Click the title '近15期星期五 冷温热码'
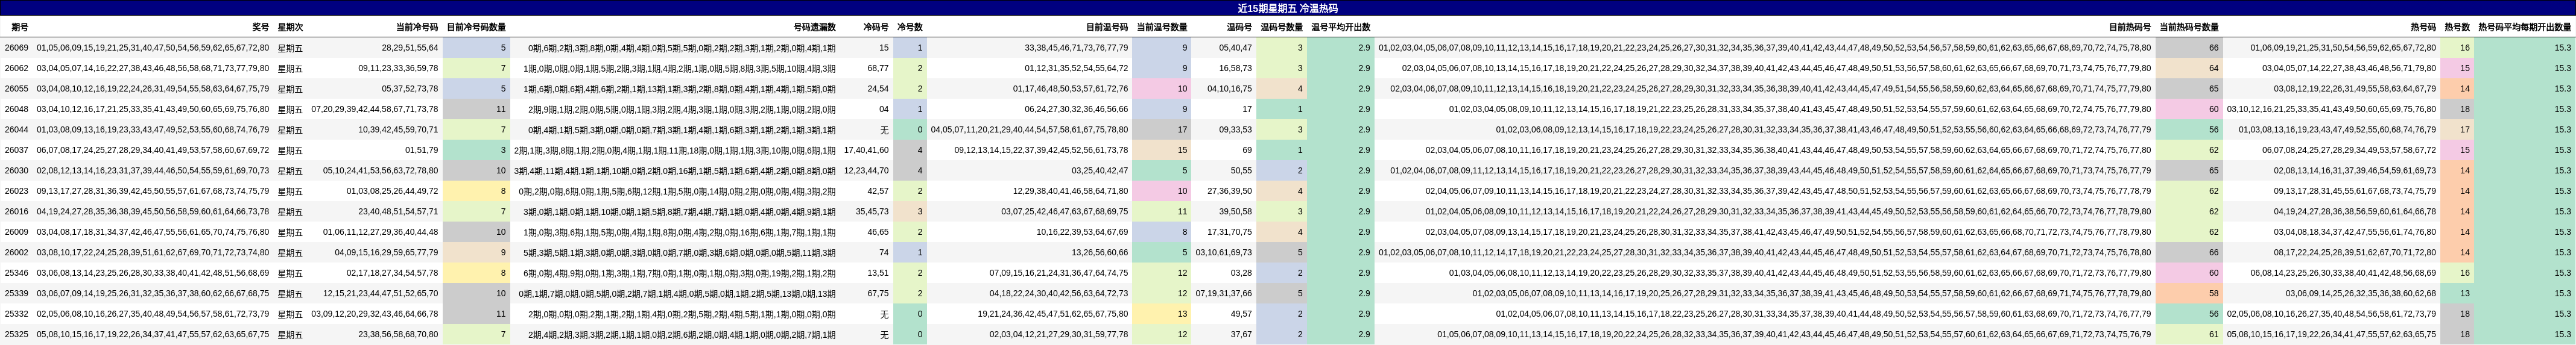 click(x=1287, y=8)
